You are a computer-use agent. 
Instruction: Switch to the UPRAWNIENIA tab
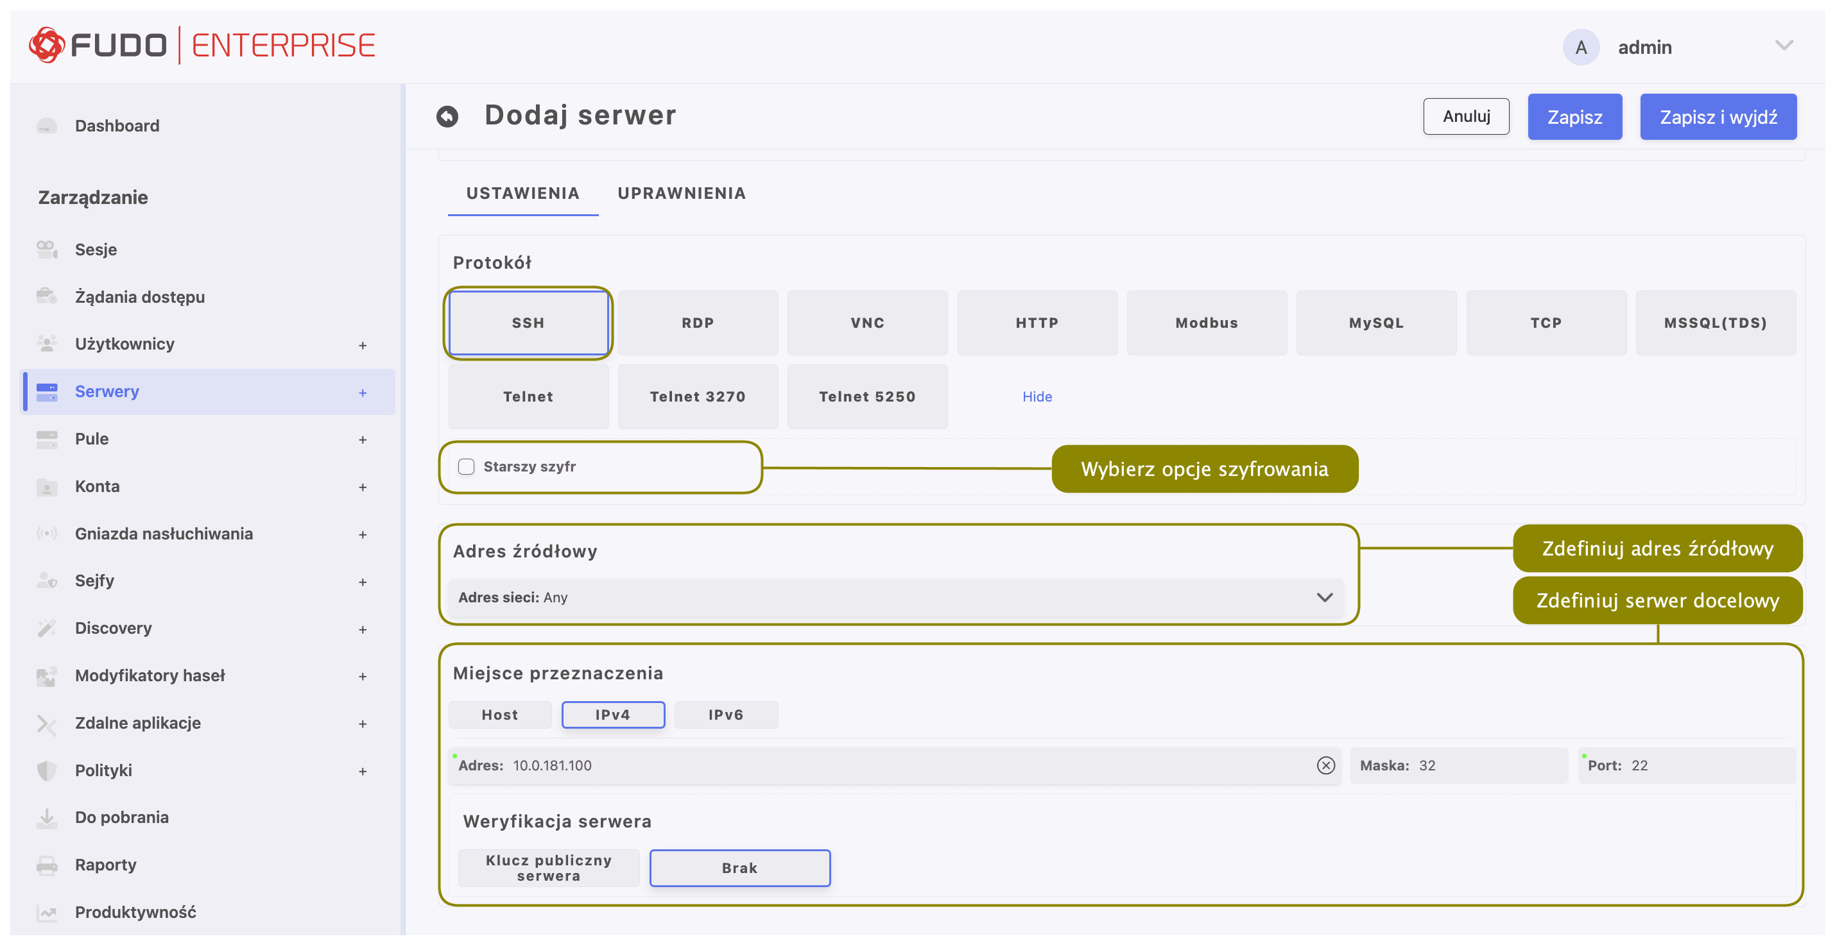[x=681, y=193]
